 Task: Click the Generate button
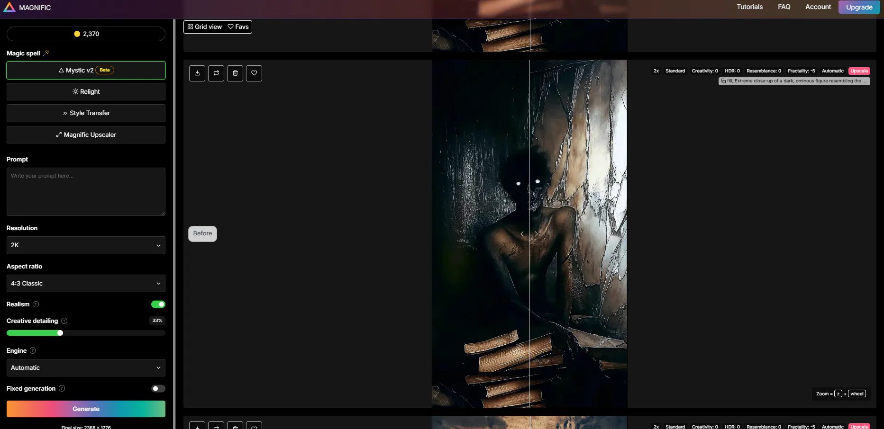(86, 409)
